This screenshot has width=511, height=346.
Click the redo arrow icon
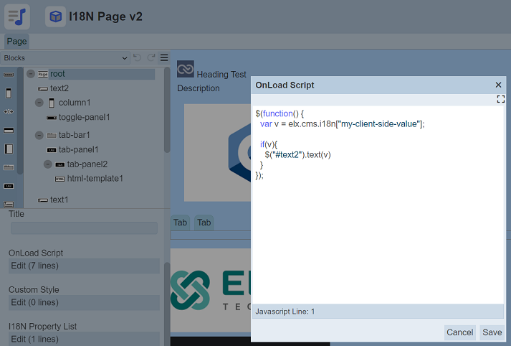(x=151, y=57)
